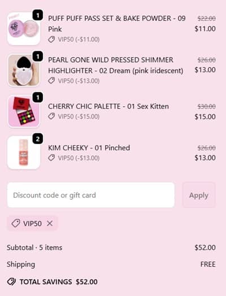
Task: Click the discount tag icon under Pearl Gone Wild
Action: 51,81
